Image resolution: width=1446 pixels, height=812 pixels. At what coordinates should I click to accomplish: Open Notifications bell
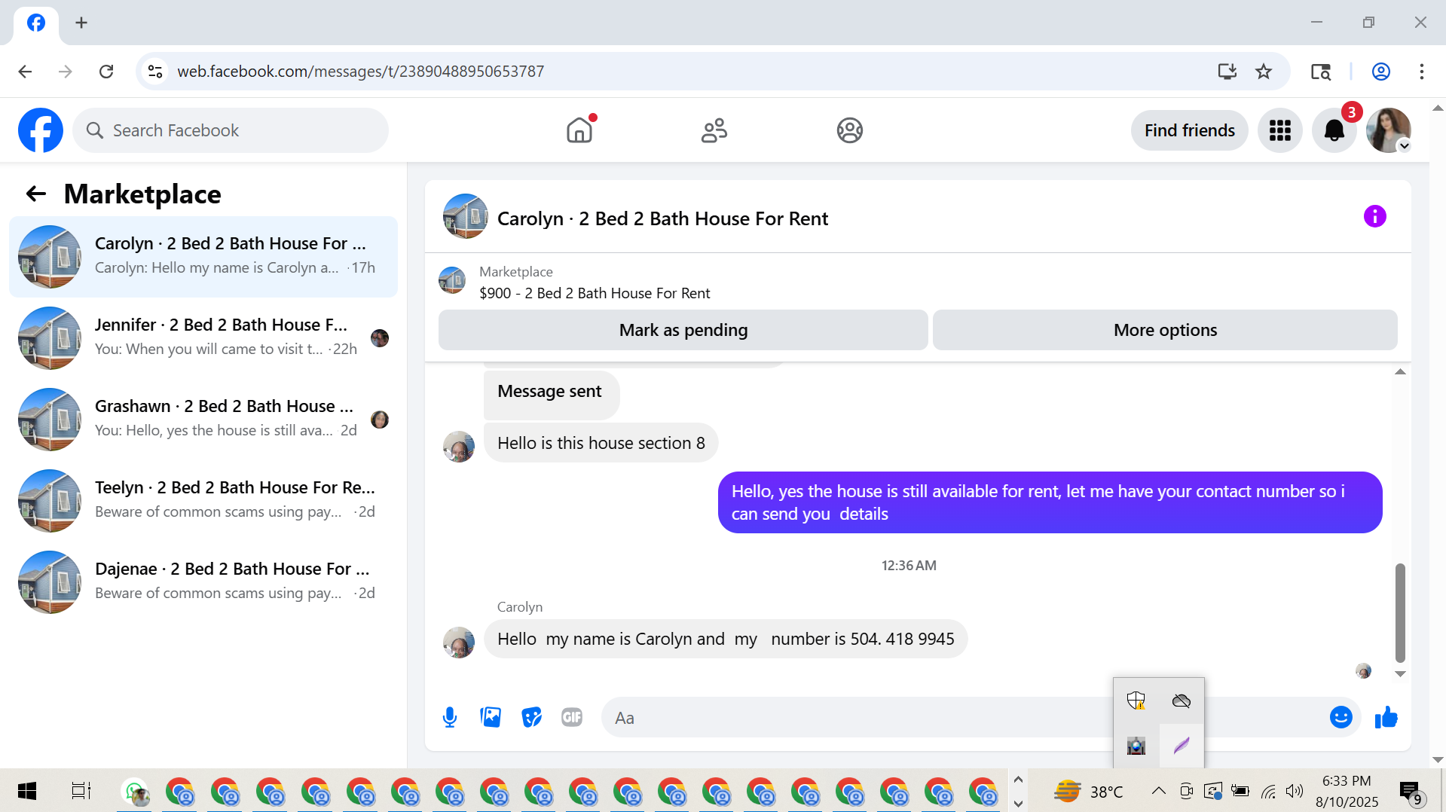click(x=1334, y=130)
